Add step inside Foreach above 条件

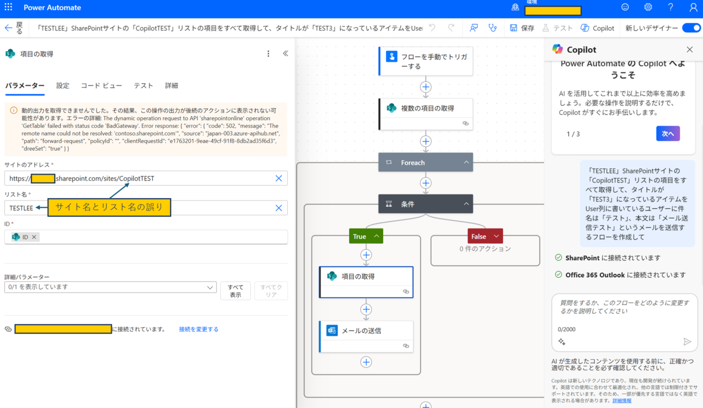(426, 183)
